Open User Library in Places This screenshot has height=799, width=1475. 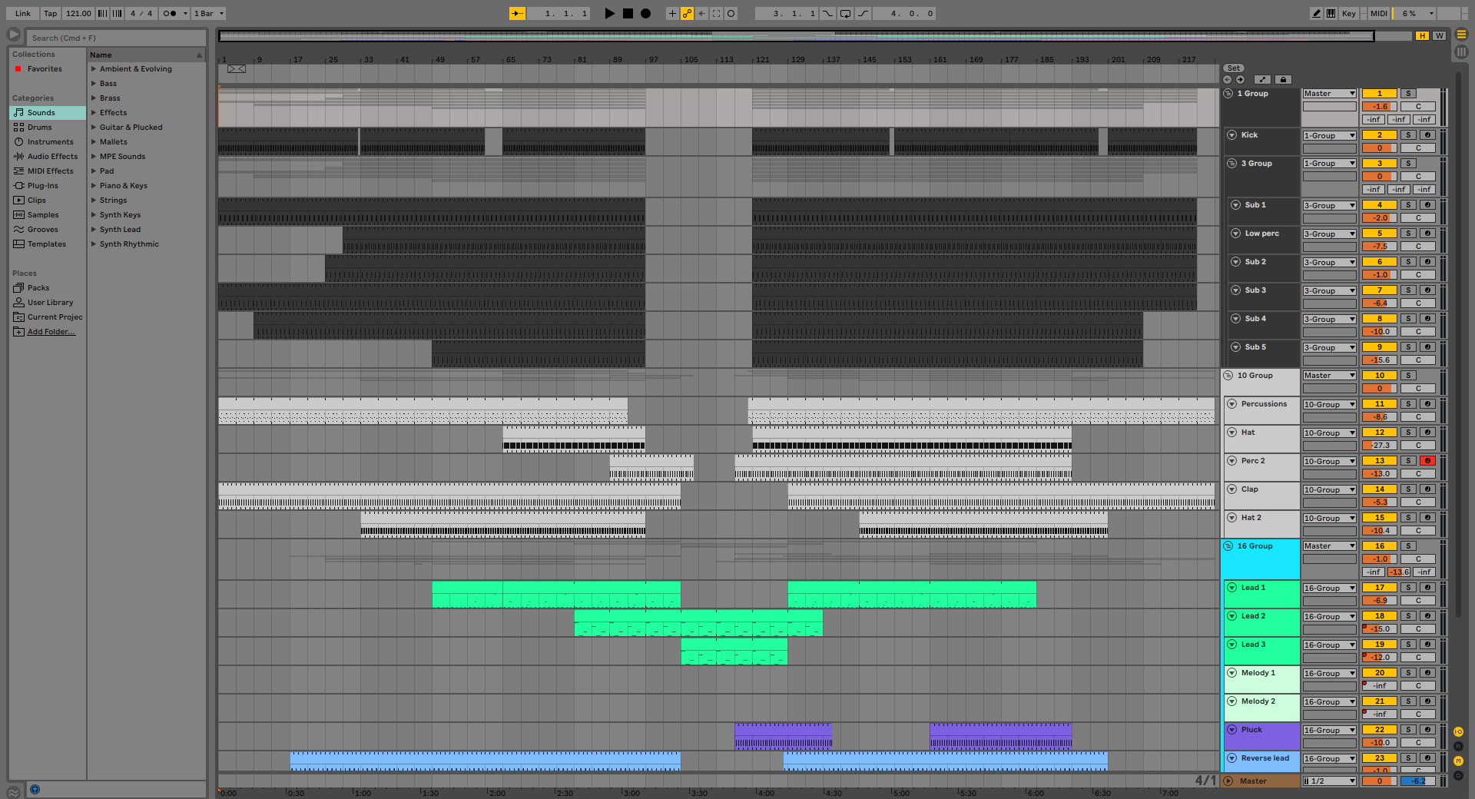[x=47, y=303]
